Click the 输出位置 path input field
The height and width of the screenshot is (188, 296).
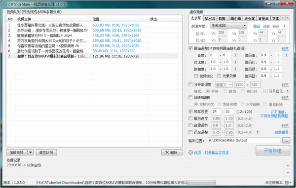point(244,140)
